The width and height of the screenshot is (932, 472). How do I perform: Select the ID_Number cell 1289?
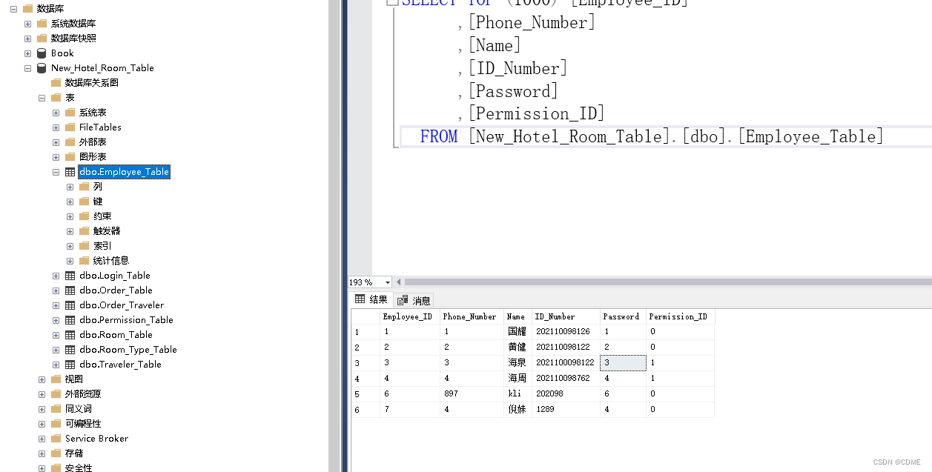pos(566,410)
